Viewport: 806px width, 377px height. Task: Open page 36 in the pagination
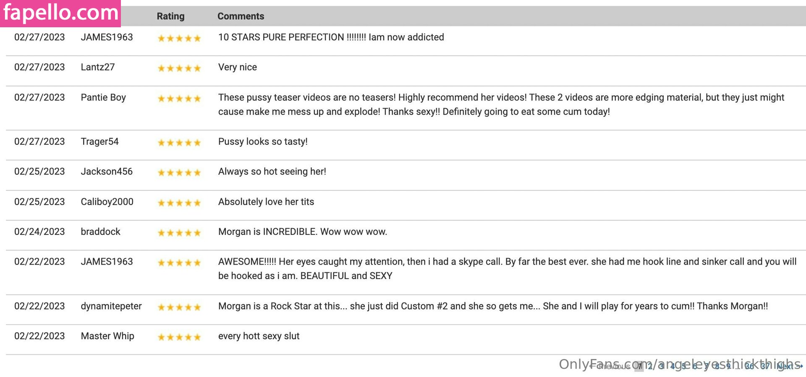coord(749,366)
